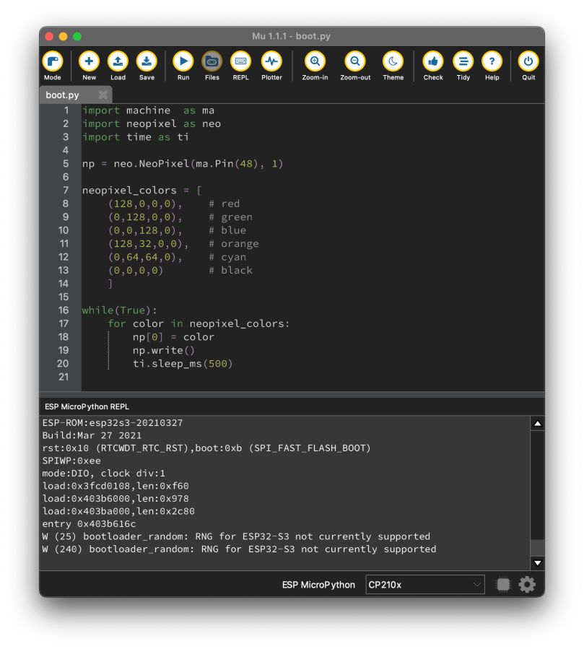Image resolution: width=584 pixels, height=649 pixels.
Task: Click the 'ti.sleep_ms(500)' line
Action: coord(183,363)
